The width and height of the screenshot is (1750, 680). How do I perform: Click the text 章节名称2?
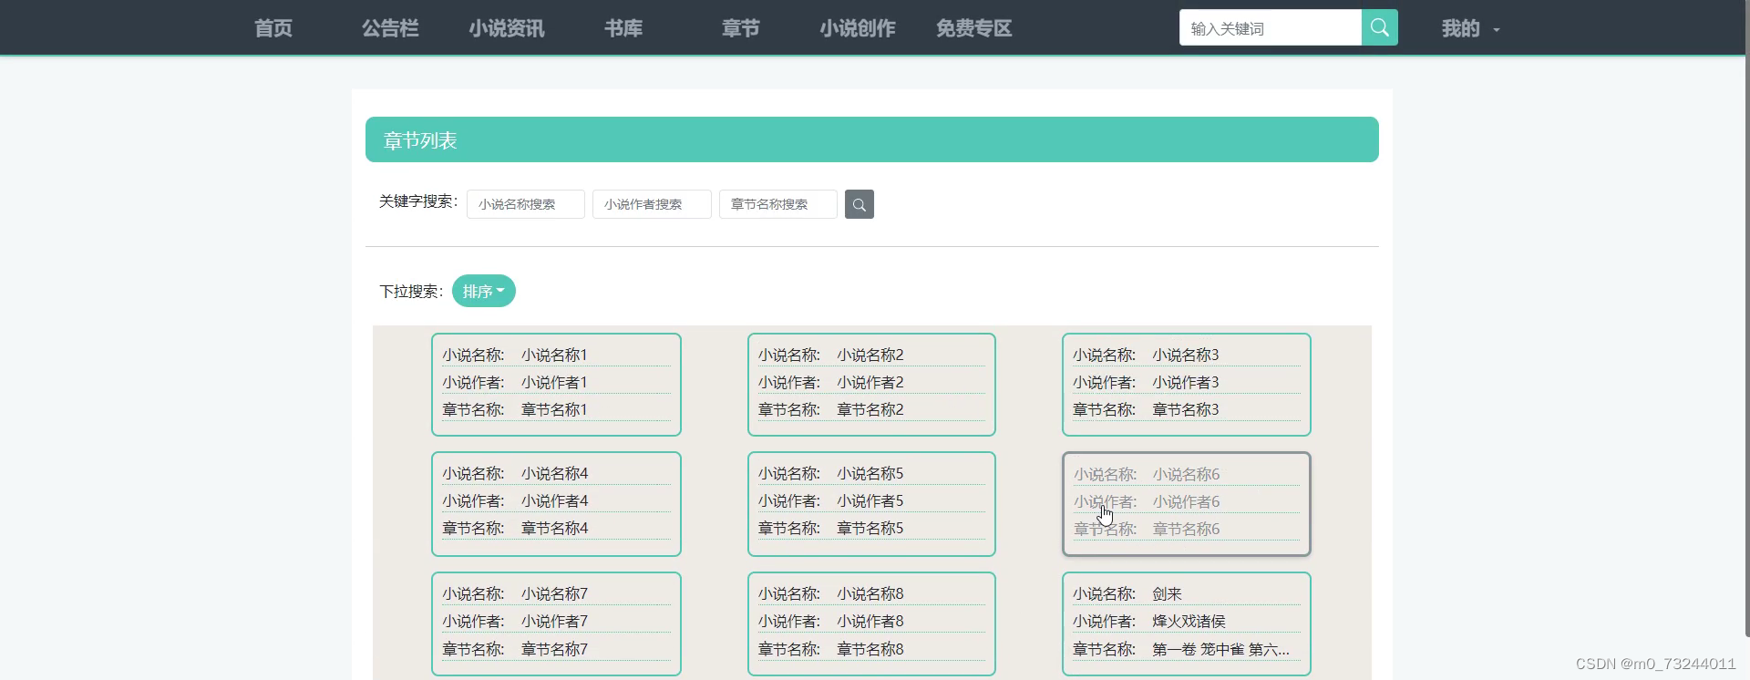870,409
